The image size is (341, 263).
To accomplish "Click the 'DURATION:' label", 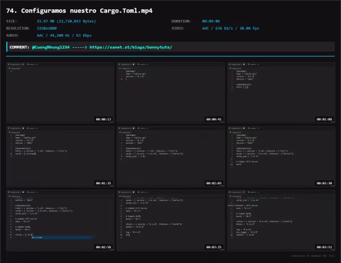I will point(181,21).
